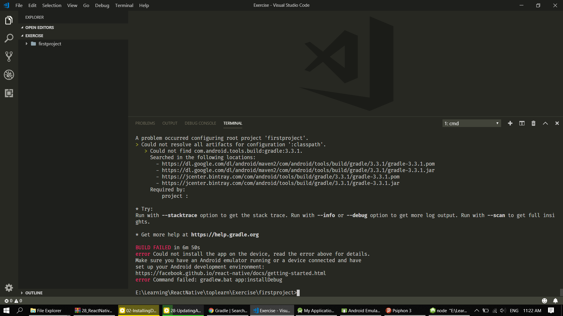Screen dimensions: 563x316
Task: Click the Manage gear icon
Action: (9, 288)
